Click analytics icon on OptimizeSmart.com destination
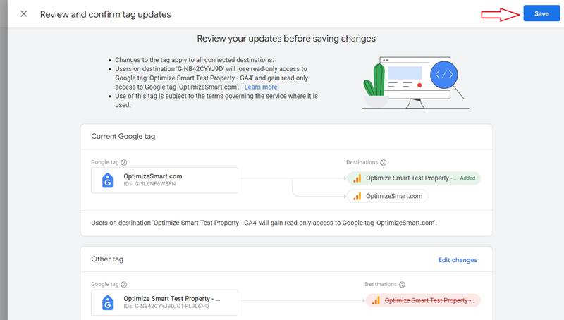 tap(357, 197)
